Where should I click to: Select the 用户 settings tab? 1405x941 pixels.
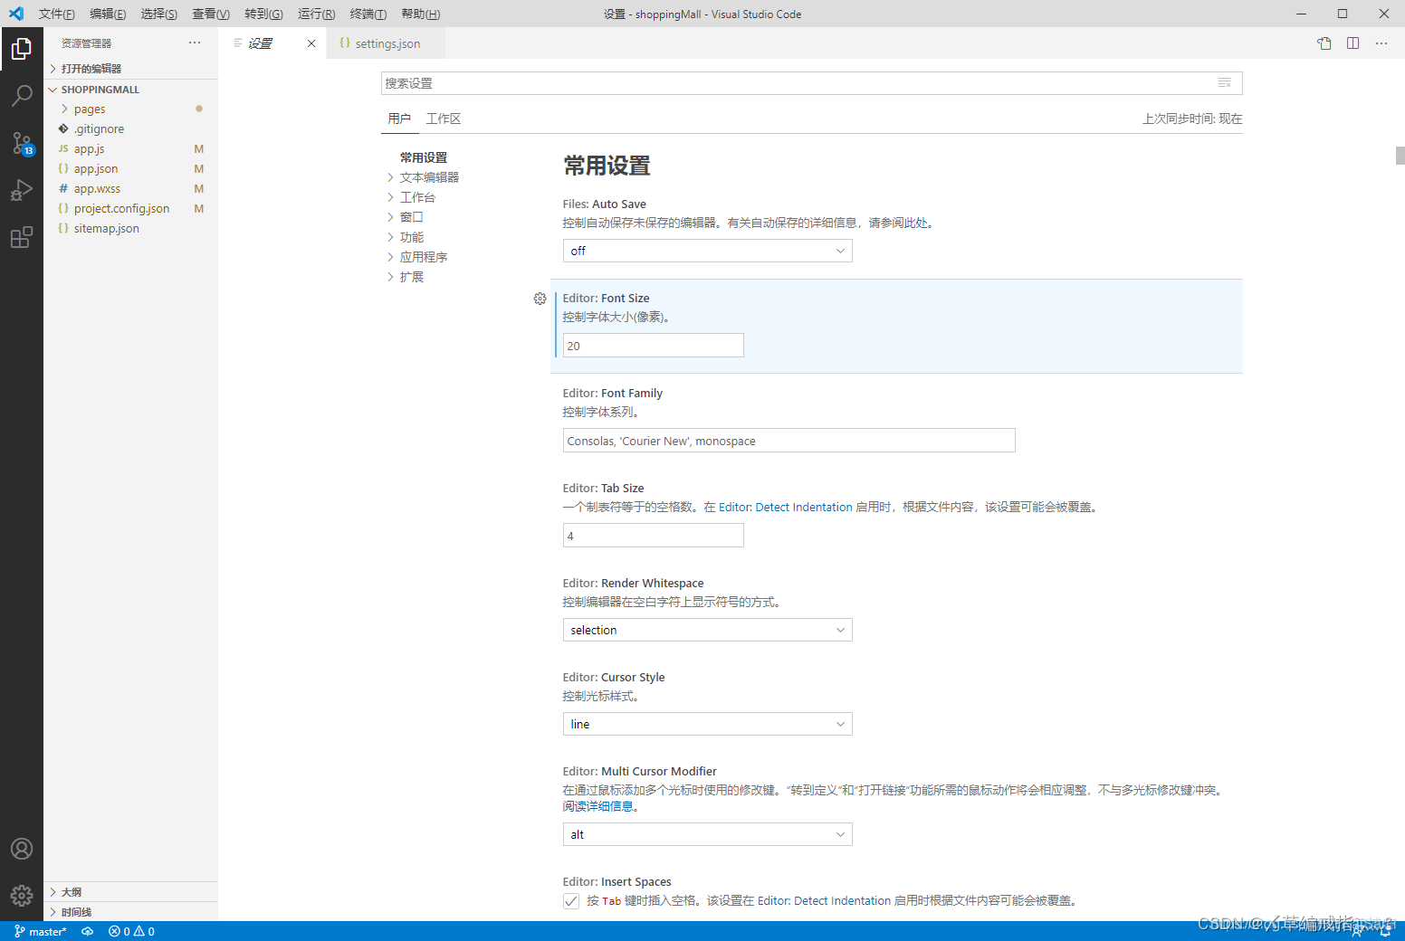[x=399, y=119]
